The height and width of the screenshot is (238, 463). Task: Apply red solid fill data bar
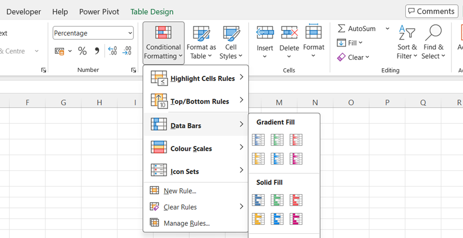pyautogui.click(x=296, y=200)
